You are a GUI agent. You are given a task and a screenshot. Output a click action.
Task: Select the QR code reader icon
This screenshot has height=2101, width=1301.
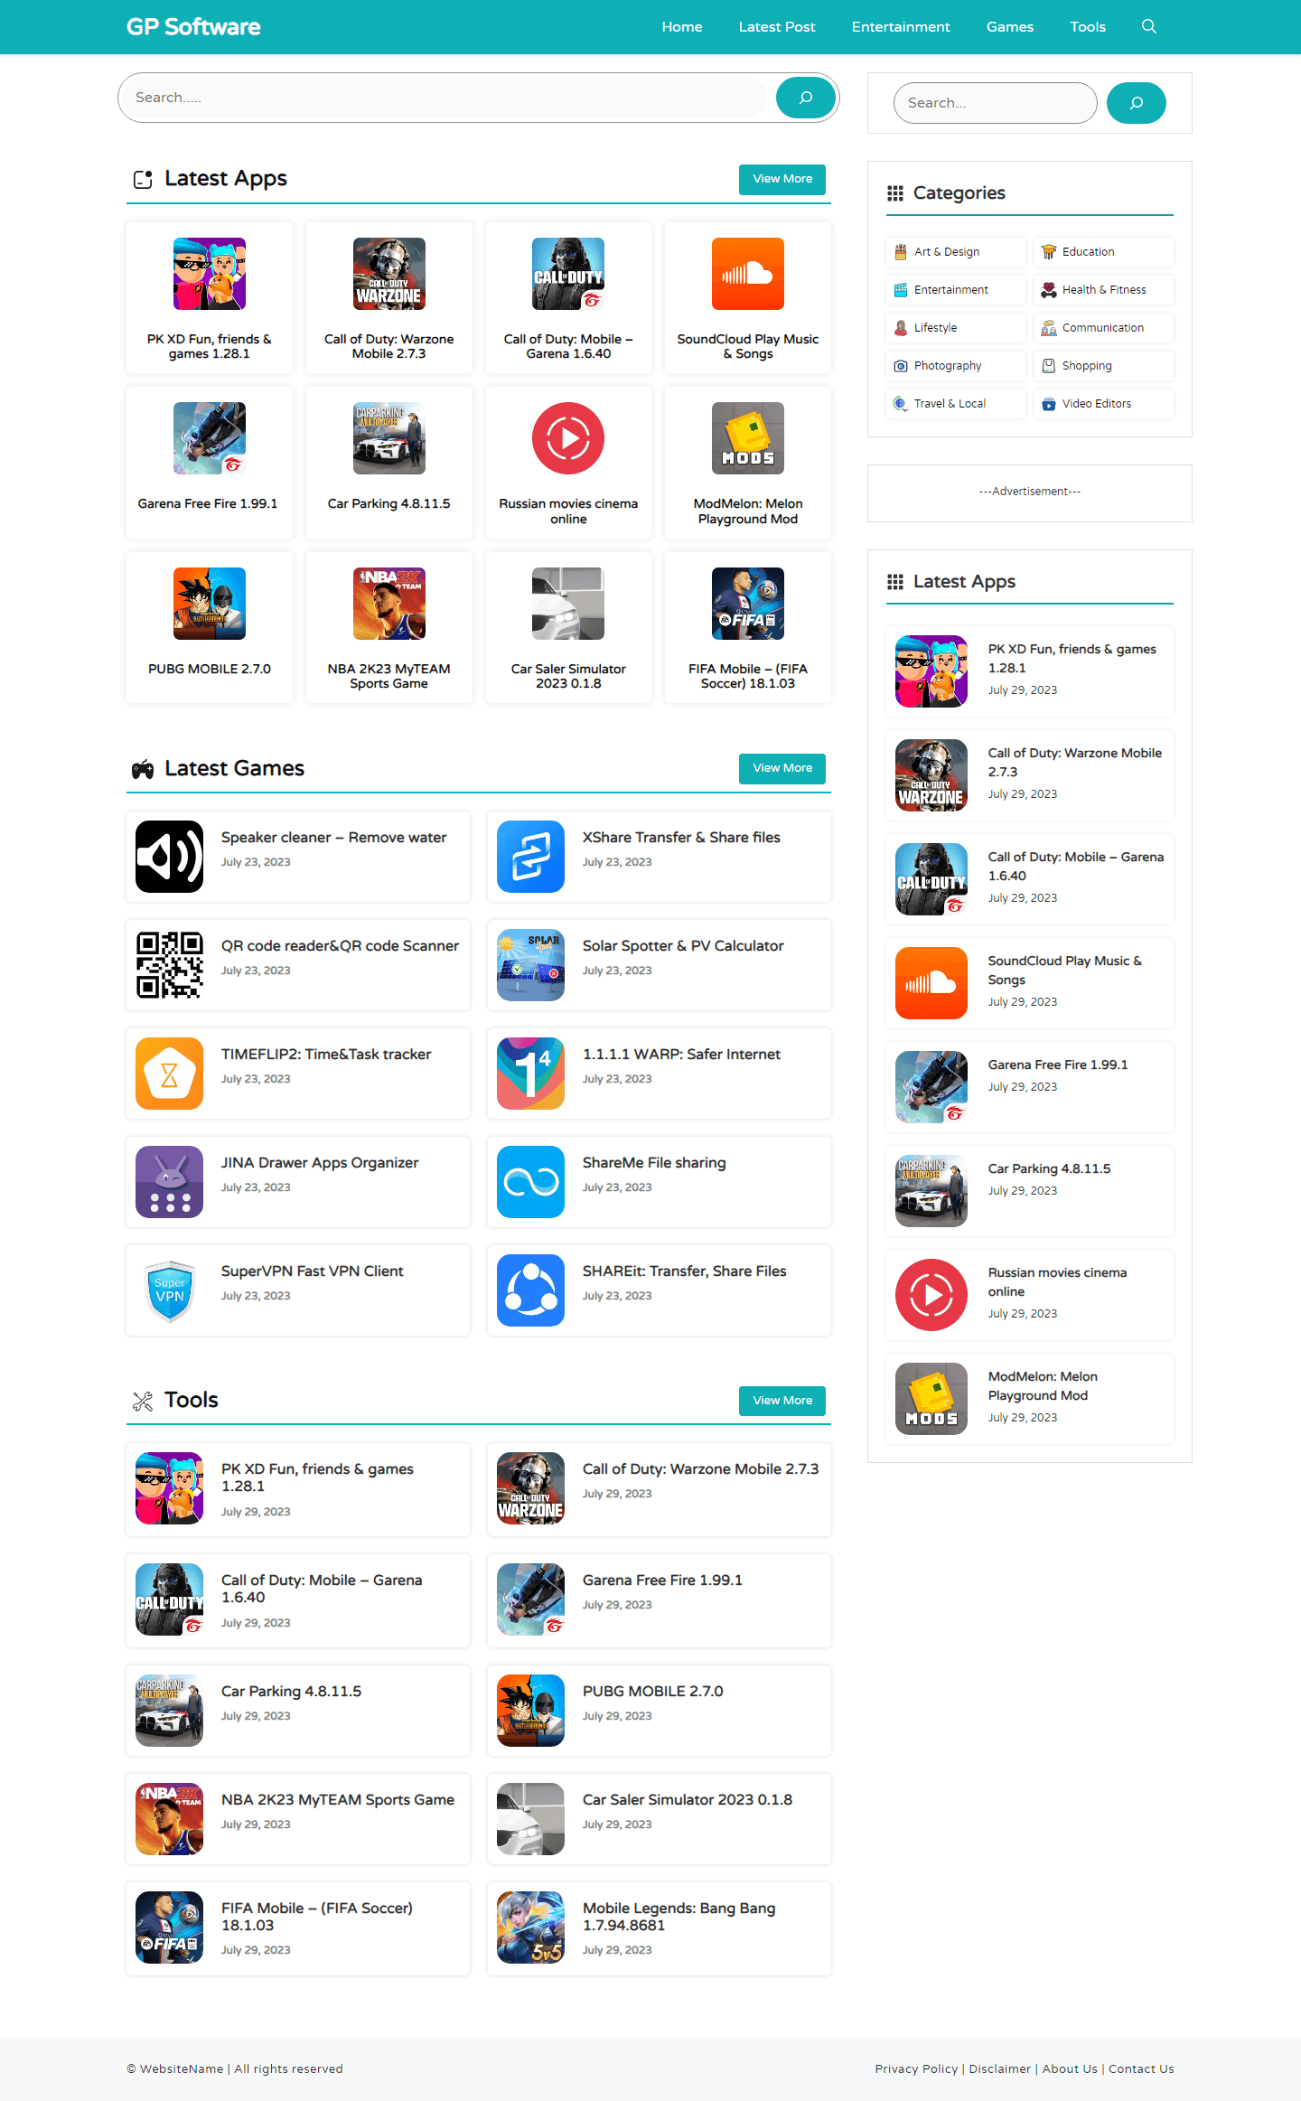click(169, 965)
